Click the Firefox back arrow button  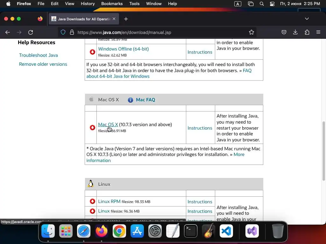click(x=8, y=32)
